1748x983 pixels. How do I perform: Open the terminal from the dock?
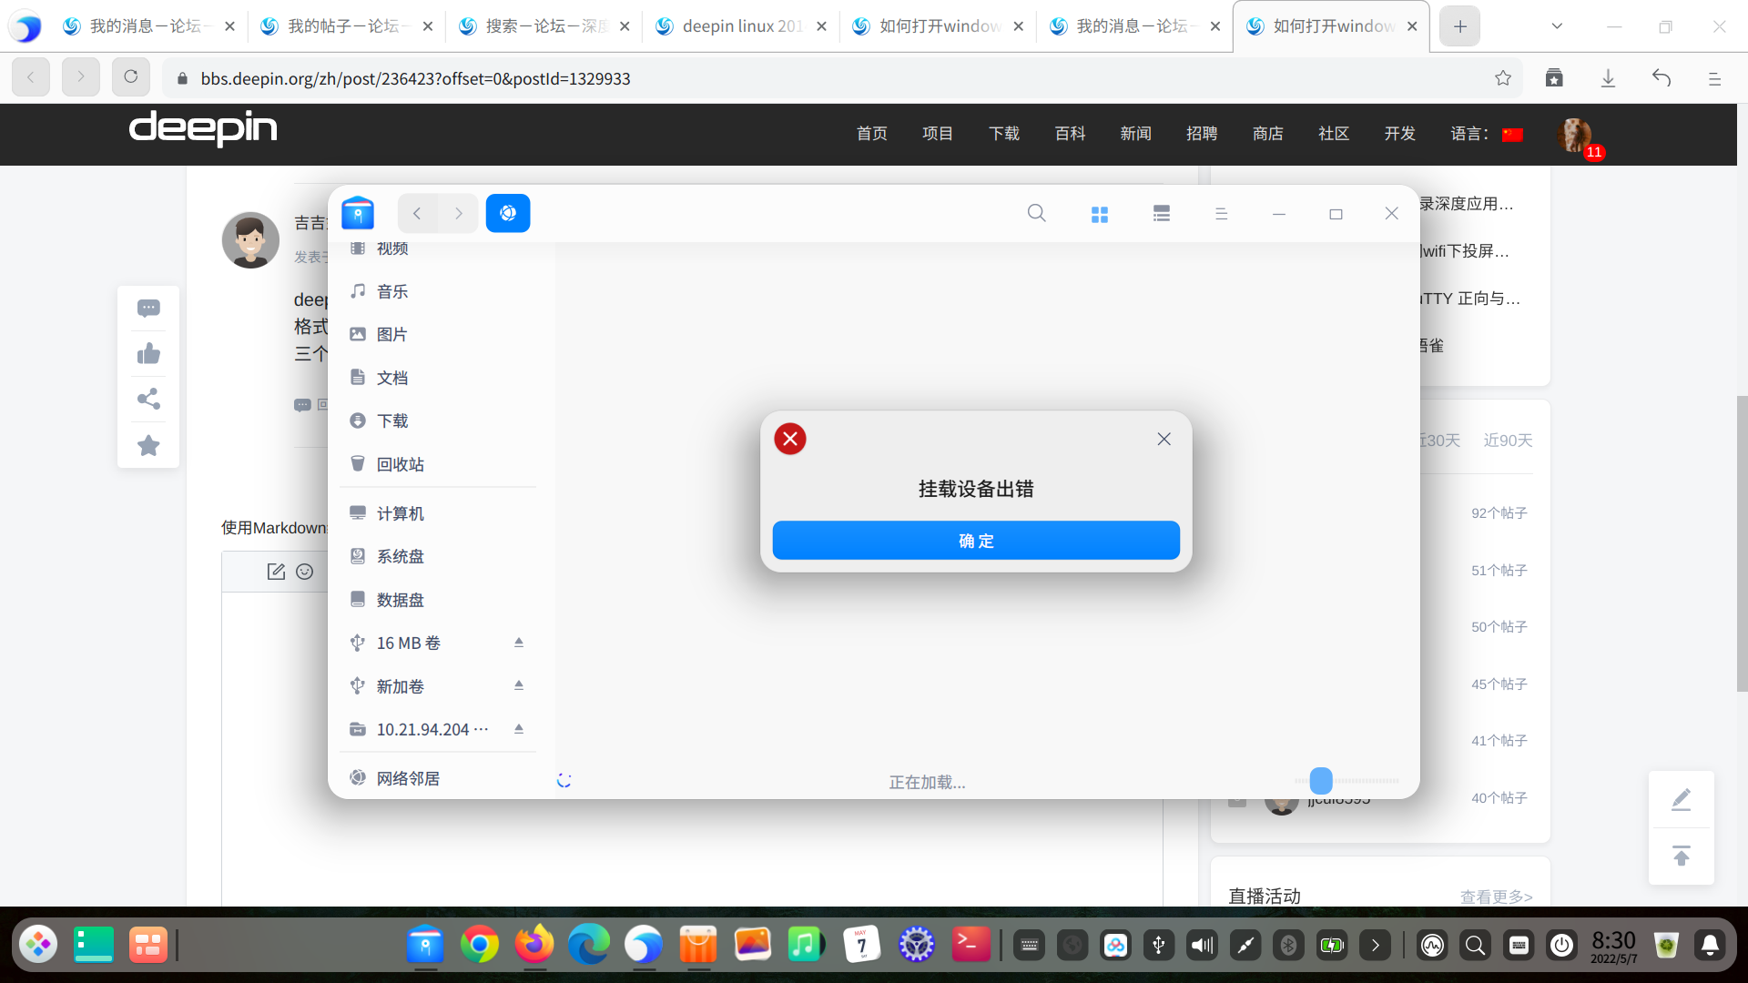971,945
